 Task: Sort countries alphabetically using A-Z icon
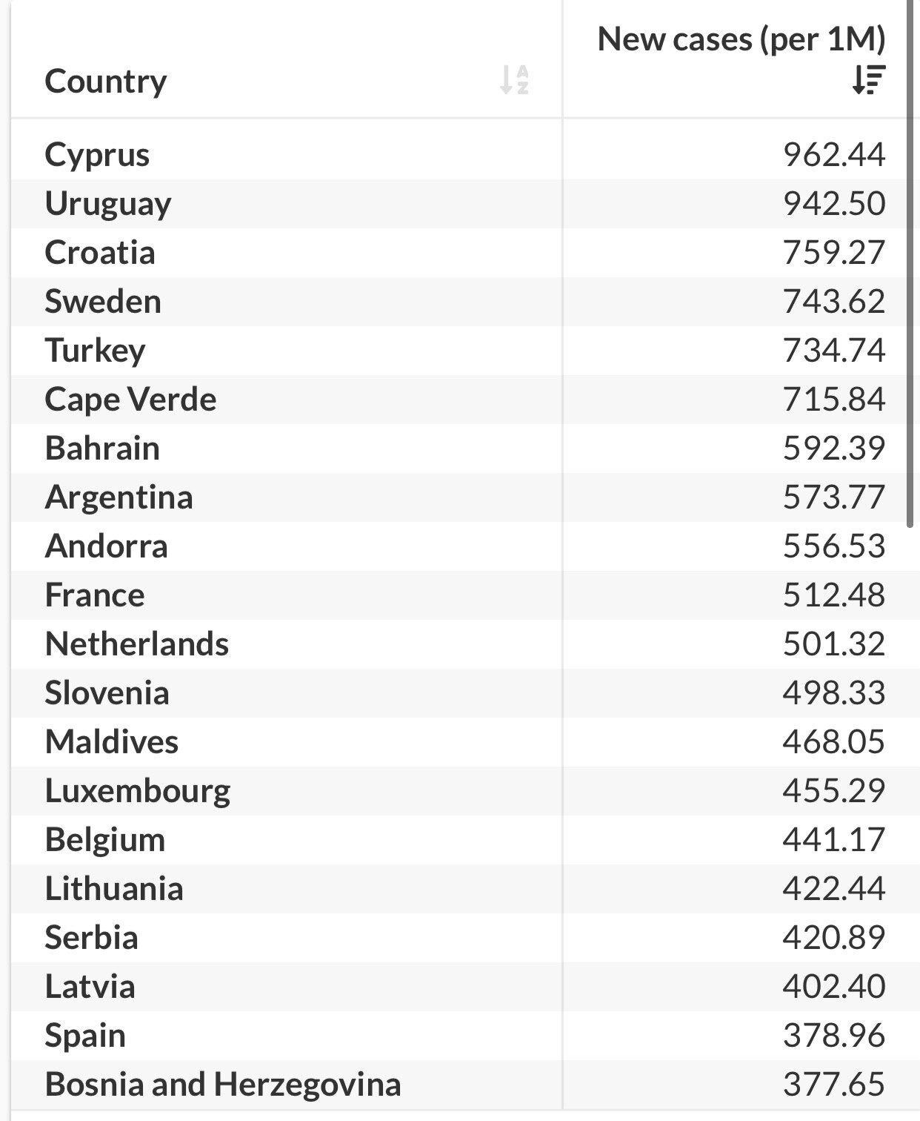513,79
